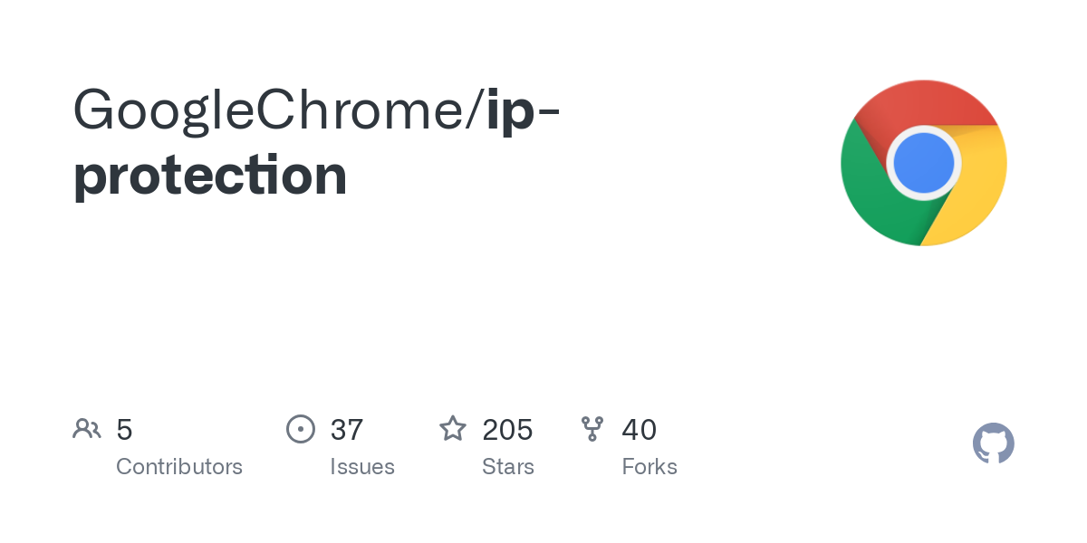Click the contributor count 5
This screenshot has height=543, width=1087.
click(x=125, y=429)
